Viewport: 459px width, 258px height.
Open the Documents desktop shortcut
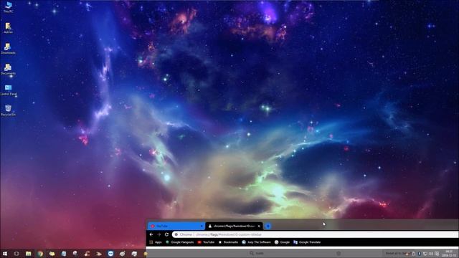(8, 70)
